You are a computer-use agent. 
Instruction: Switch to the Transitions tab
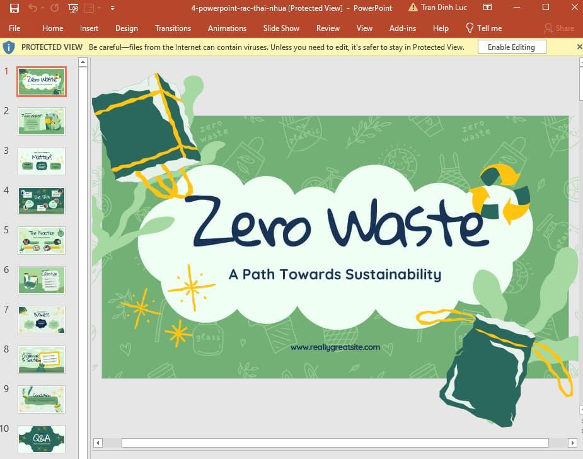173,28
